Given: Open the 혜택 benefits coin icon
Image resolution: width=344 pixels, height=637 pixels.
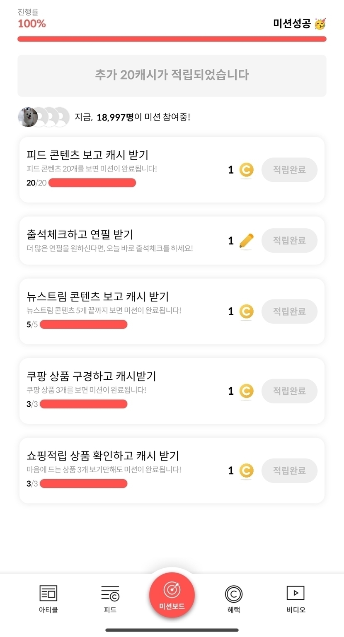Looking at the screenshot, I should (234, 594).
